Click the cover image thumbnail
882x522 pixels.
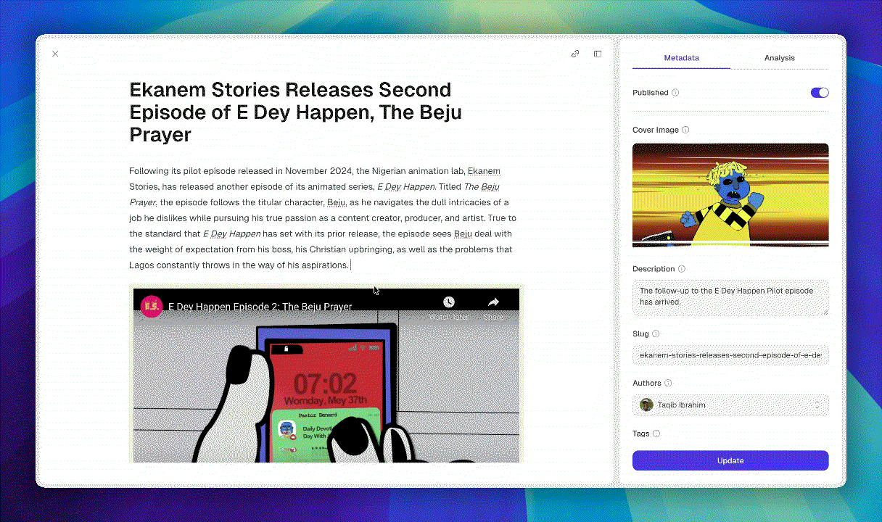tap(730, 195)
